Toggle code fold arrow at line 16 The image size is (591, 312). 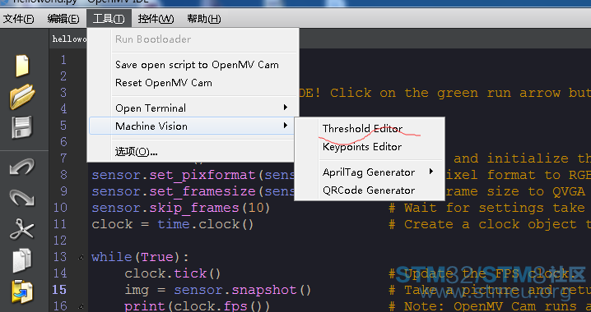point(81,307)
